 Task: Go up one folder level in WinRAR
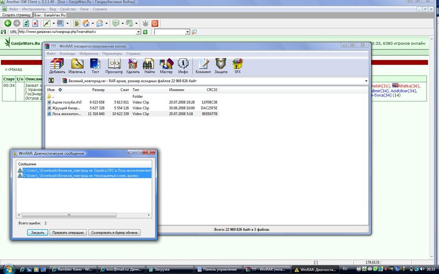[51, 81]
